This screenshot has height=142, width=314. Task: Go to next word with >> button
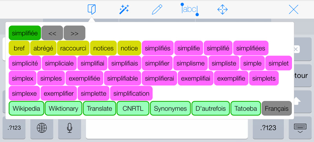pos(75,33)
